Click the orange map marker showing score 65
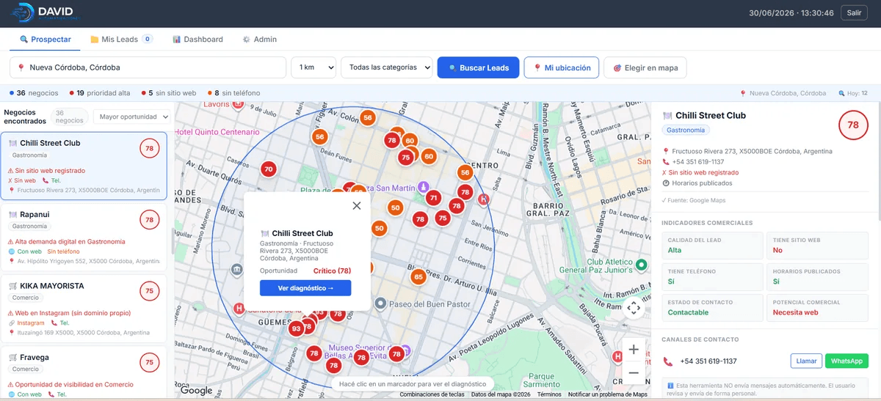Screen dimensions: 881x401 pos(418,276)
